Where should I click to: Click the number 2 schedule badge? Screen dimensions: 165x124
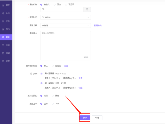(x=42, y=83)
